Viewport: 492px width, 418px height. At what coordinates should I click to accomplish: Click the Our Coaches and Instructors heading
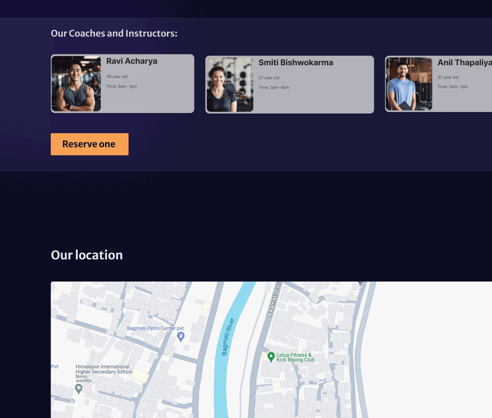pyautogui.click(x=114, y=33)
